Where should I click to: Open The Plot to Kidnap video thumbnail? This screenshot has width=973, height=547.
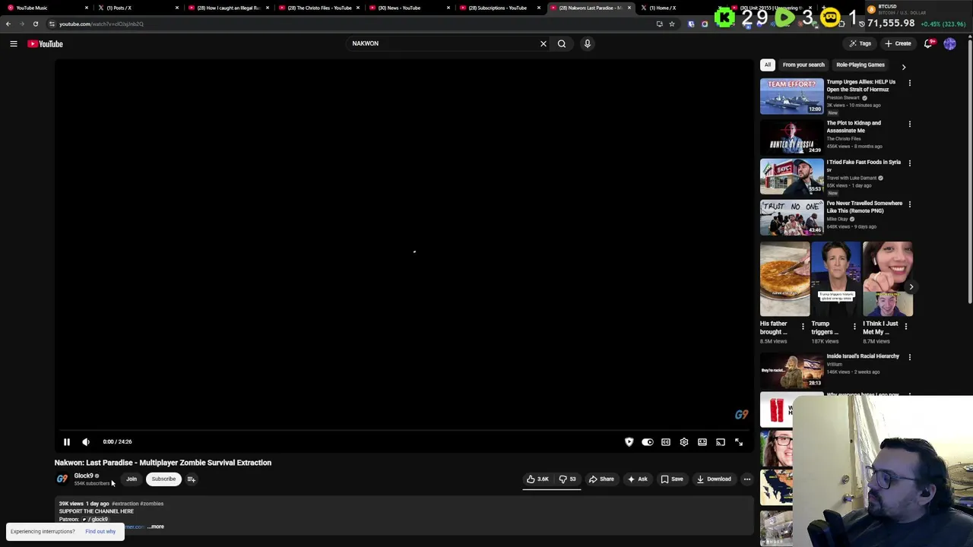791,137
